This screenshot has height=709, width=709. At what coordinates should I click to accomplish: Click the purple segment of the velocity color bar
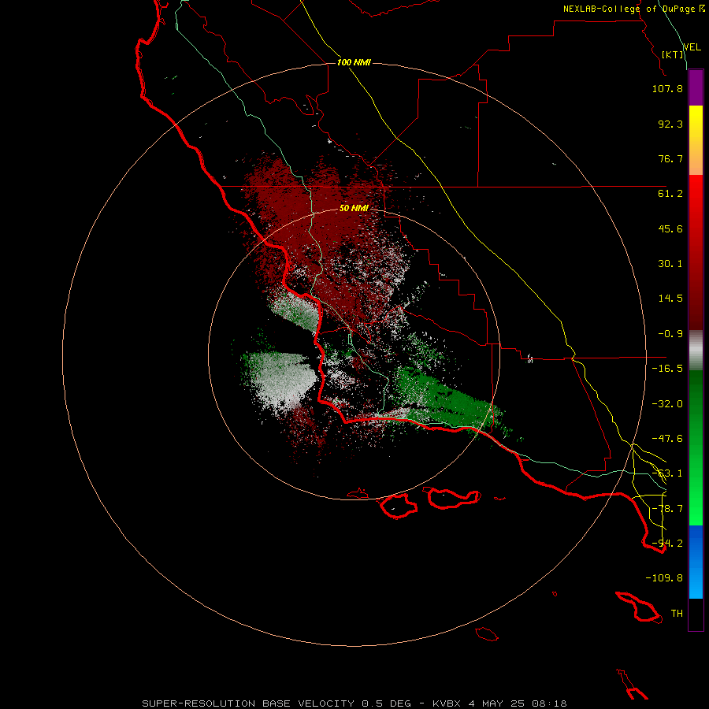pyautogui.click(x=696, y=88)
